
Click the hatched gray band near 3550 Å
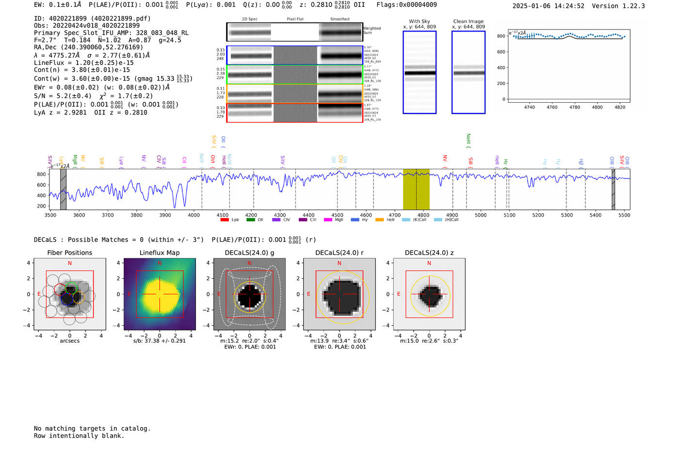click(63, 189)
